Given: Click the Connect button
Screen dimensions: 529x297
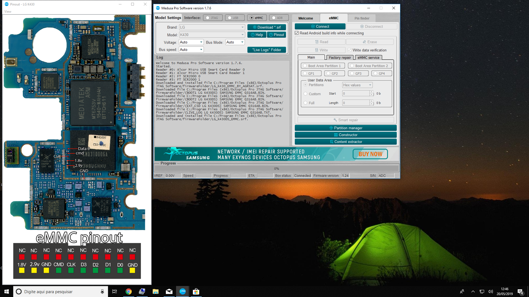Looking at the screenshot, I should point(320,26).
